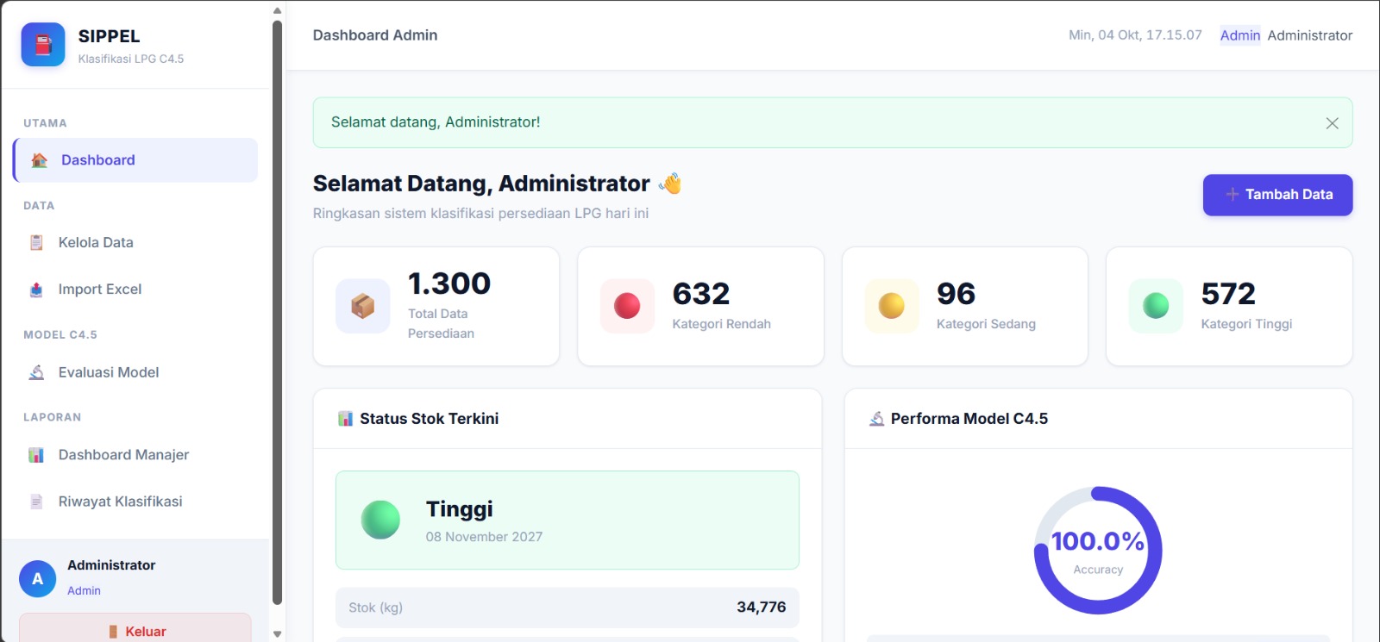This screenshot has height=642, width=1380.
Task: Click the 96 Kategori Sedang value
Action: [956, 294]
